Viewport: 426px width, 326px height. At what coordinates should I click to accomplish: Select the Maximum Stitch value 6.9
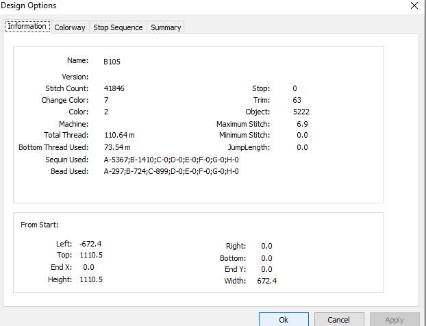point(302,124)
